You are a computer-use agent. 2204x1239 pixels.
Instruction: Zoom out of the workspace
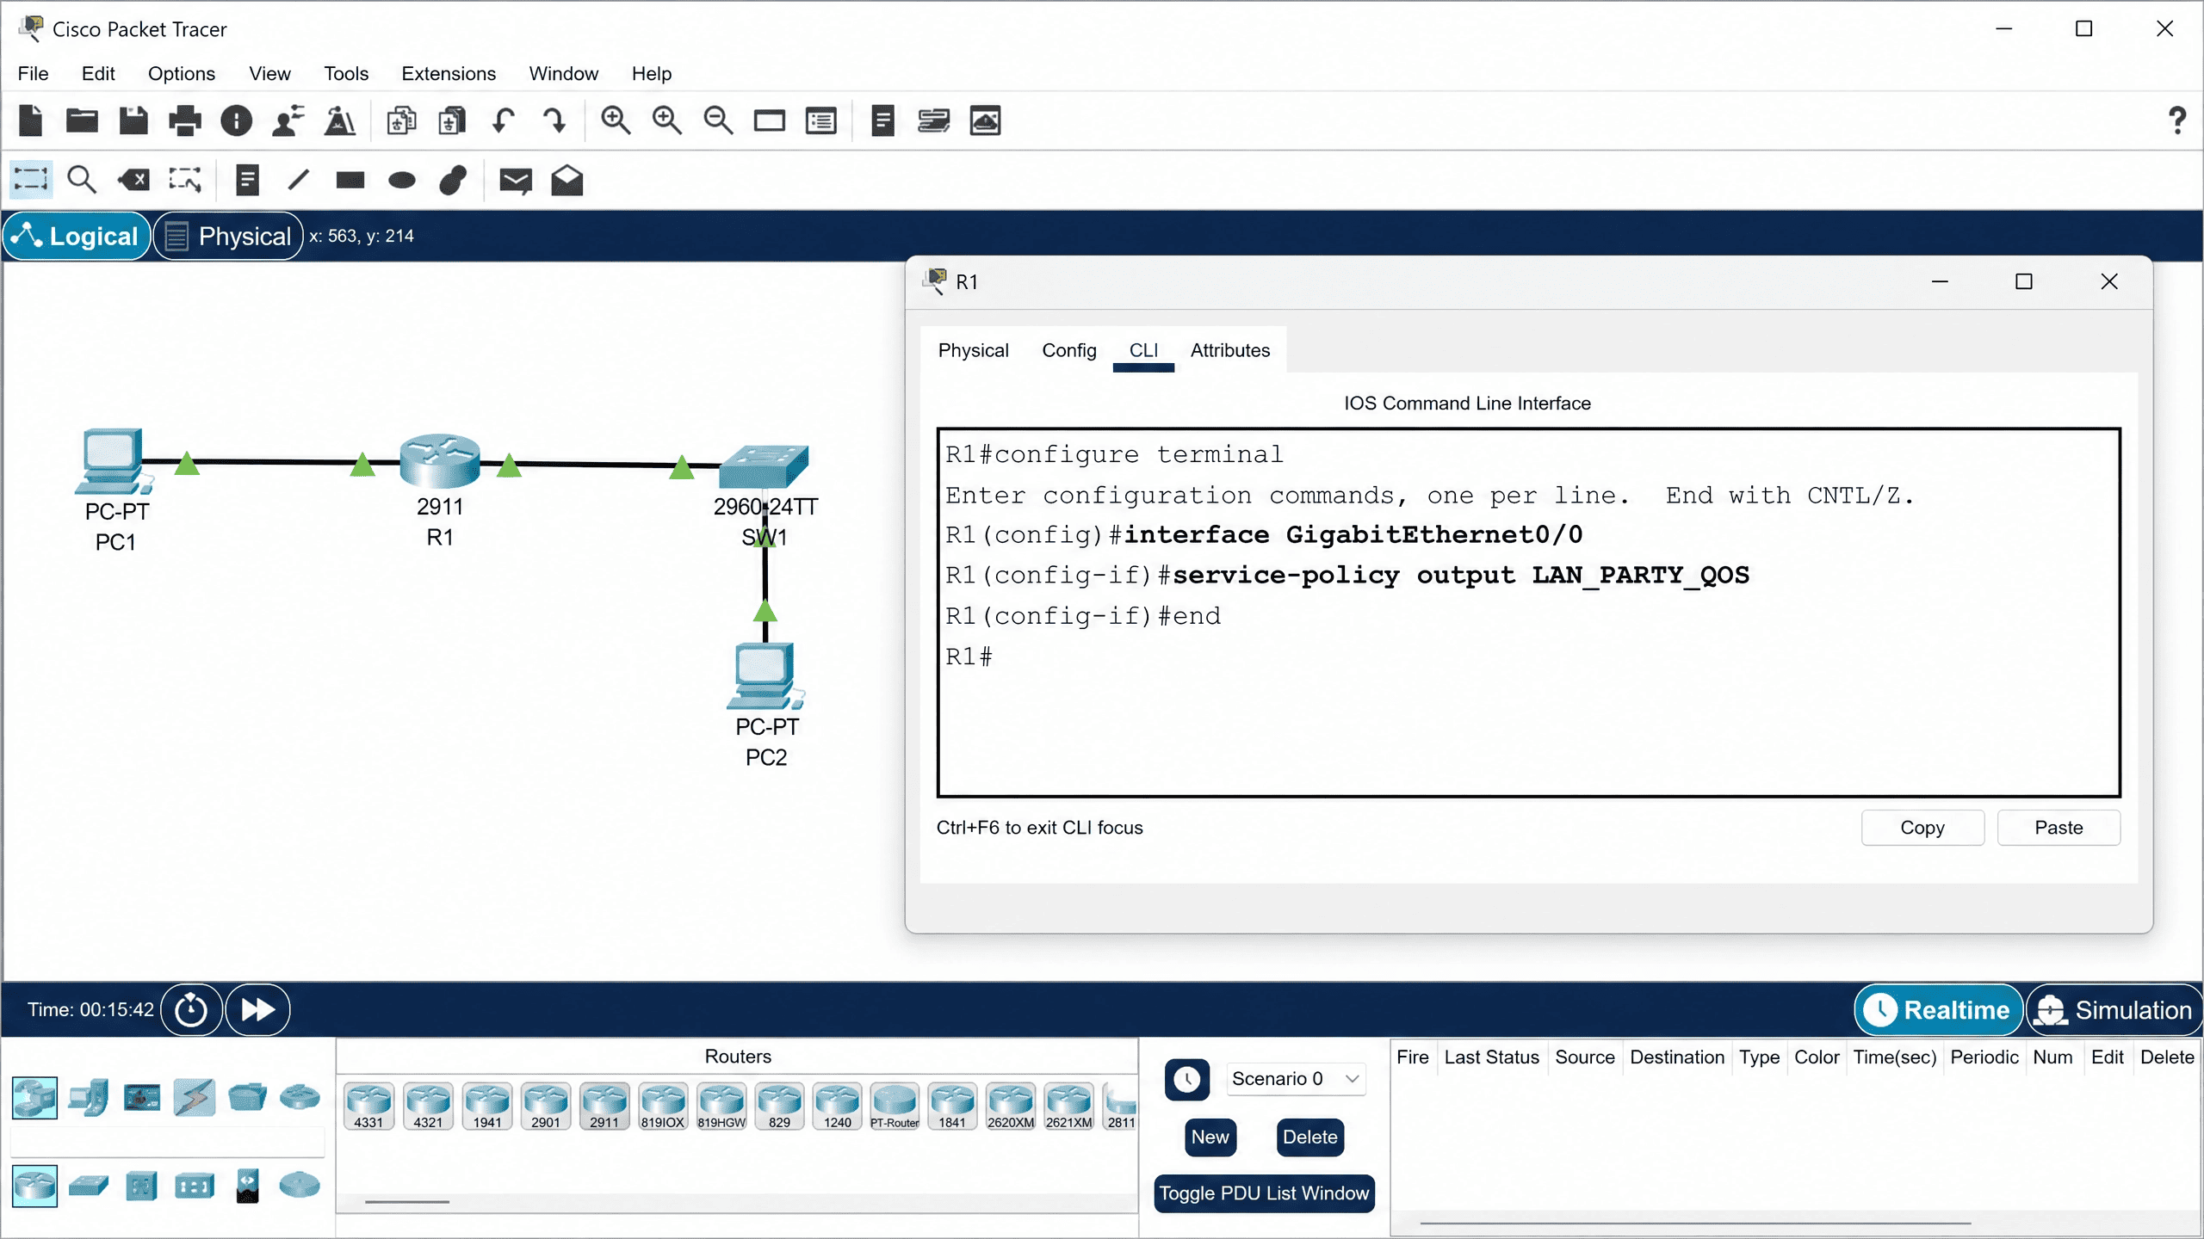(718, 120)
